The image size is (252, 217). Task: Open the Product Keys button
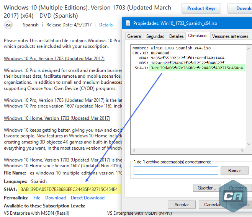pyautogui.click(x=201, y=8)
